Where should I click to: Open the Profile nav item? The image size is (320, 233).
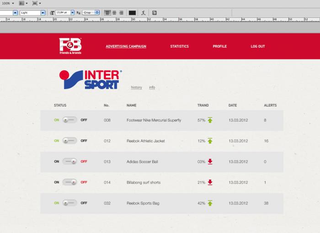tap(219, 46)
